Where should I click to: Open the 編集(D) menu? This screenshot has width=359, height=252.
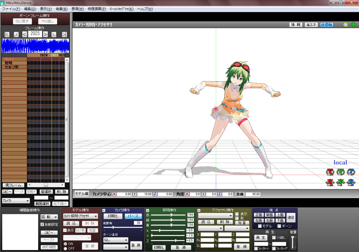click(x=30, y=9)
